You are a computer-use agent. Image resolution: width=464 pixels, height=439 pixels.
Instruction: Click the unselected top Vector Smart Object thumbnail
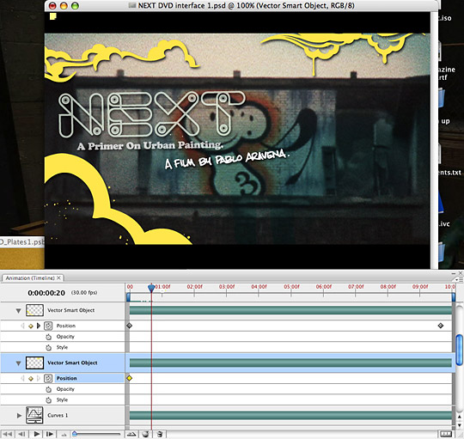pyautogui.click(x=34, y=310)
